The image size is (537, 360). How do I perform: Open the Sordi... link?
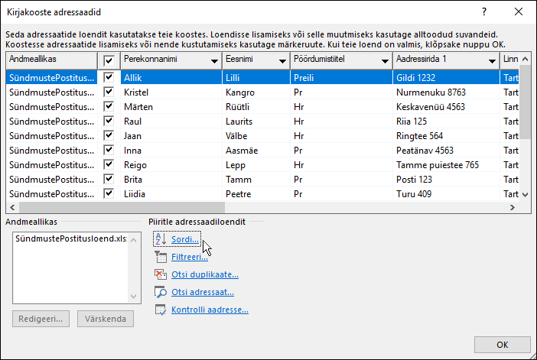pyautogui.click(x=185, y=239)
